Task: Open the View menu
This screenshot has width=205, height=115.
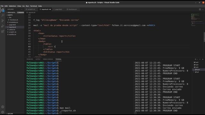Action: [x=19, y=6]
